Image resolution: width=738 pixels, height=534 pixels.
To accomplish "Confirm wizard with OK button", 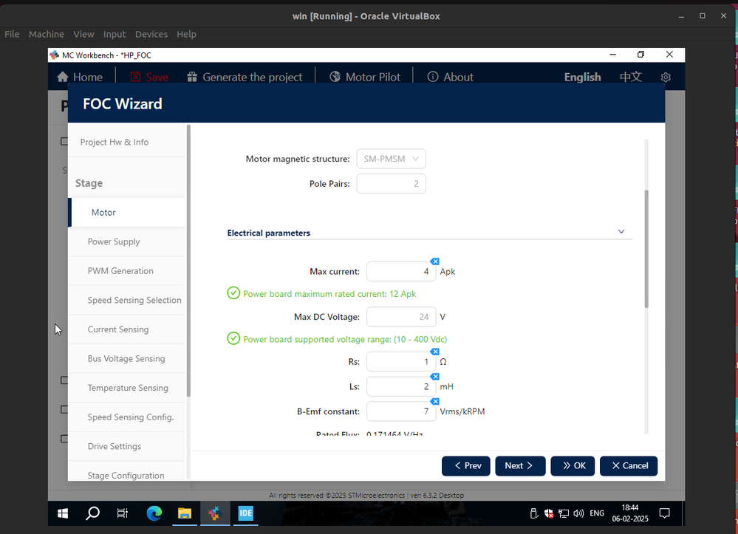I will (573, 466).
